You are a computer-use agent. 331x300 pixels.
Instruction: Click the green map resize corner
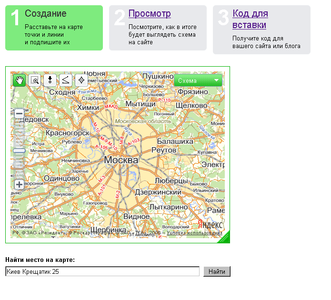pos(225,239)
